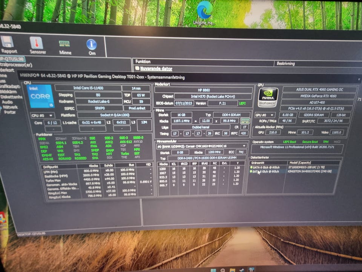Expand the GPU #0 selector dropdown
The image size is (362, 272).
265,115
